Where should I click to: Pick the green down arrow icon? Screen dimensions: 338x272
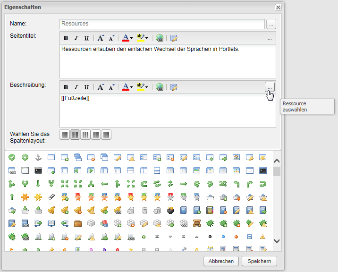38,184
